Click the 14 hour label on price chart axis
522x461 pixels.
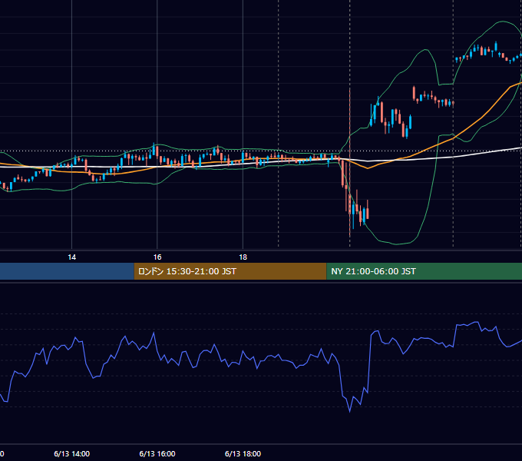pyautogui.click(x=72, y=257)
